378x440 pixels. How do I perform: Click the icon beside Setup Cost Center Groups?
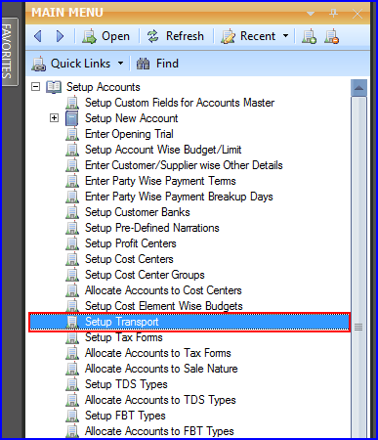click(72, 275)
